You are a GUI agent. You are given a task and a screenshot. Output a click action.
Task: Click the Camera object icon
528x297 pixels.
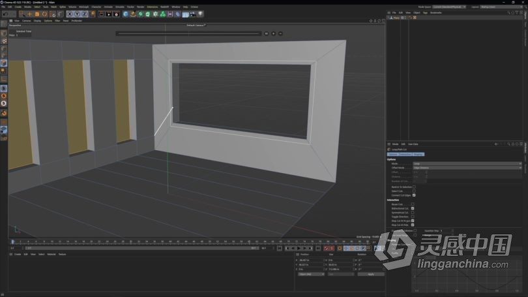(192, 14)
